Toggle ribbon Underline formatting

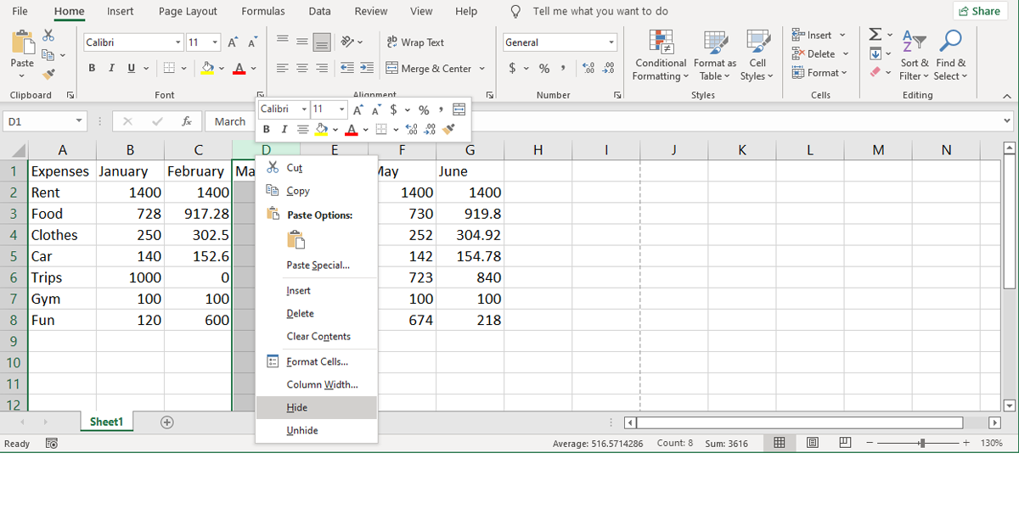click(132, 68)
